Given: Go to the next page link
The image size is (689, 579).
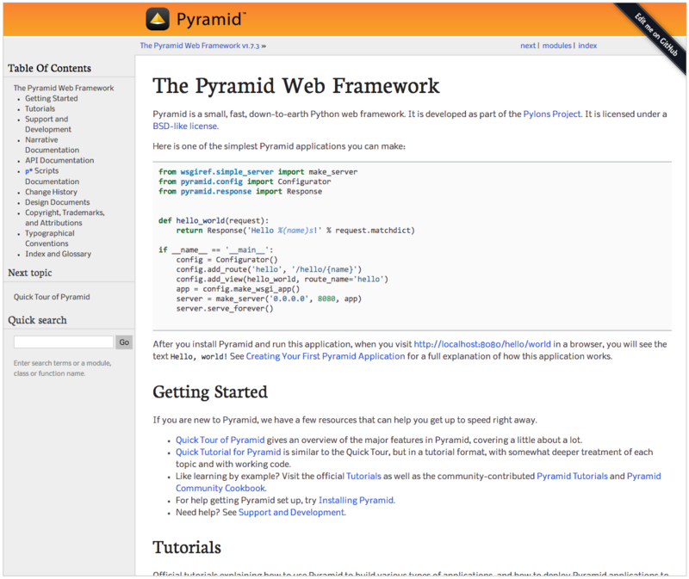Looking at the screenshot, I should click(x=528, y=46).
